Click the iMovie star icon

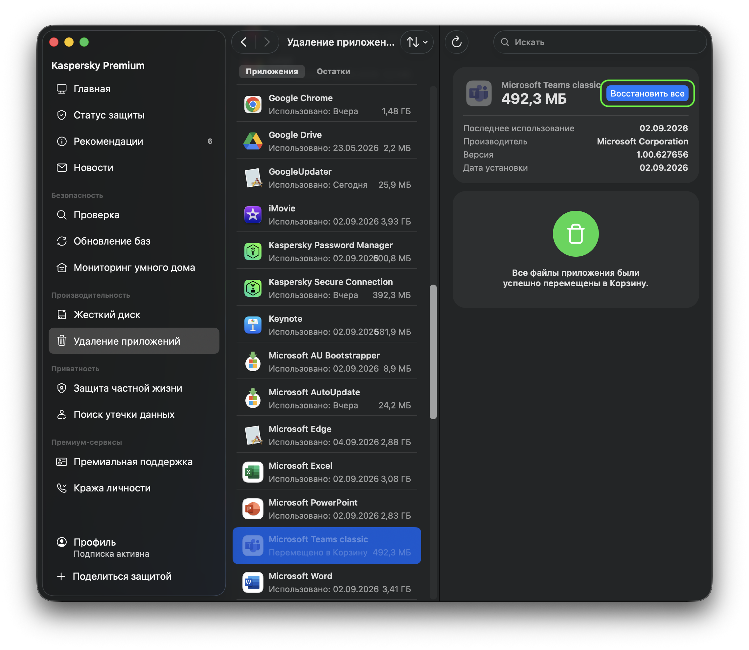tap(253, 215)
